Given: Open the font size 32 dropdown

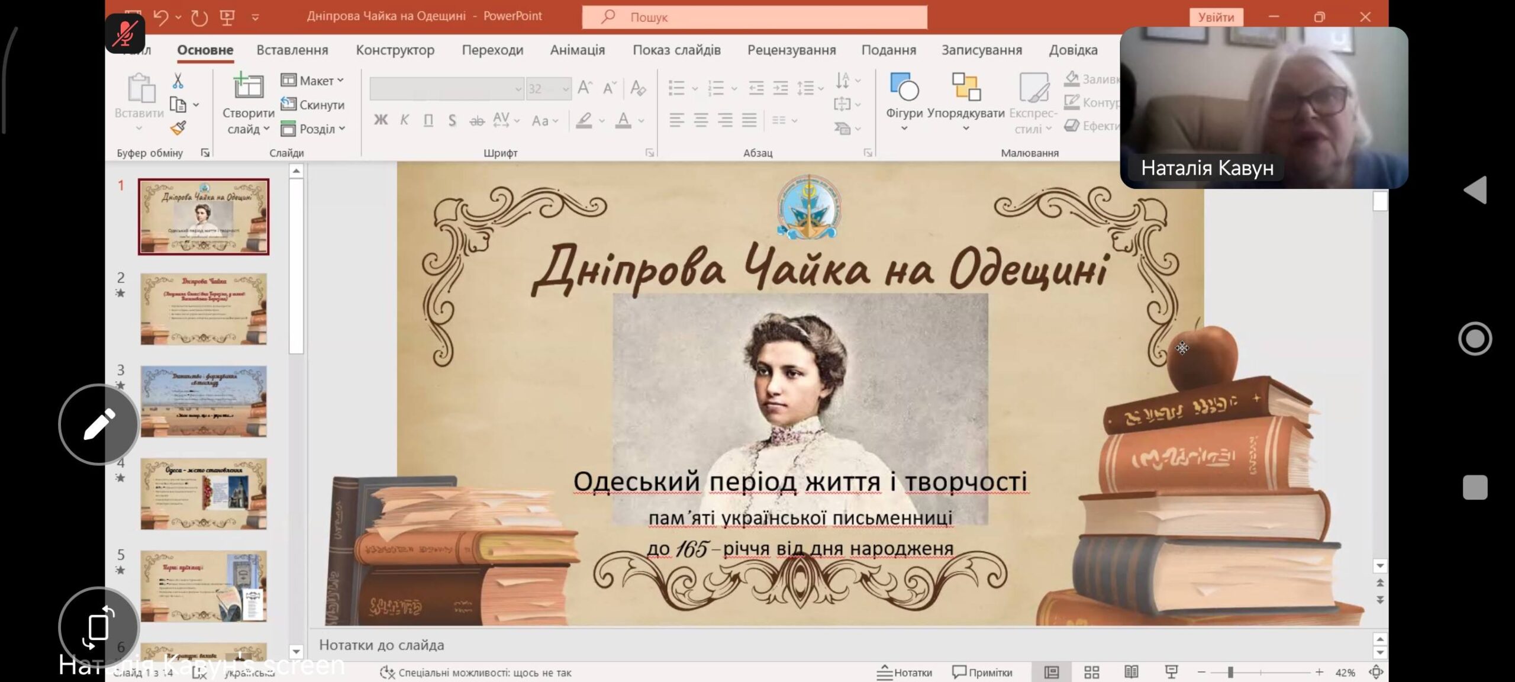Looking at the screenshot, I should pos(565,89).
